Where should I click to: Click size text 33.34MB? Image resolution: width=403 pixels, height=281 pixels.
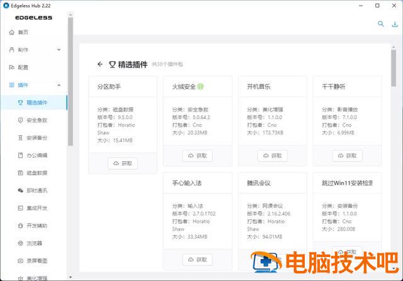point(197,237)
